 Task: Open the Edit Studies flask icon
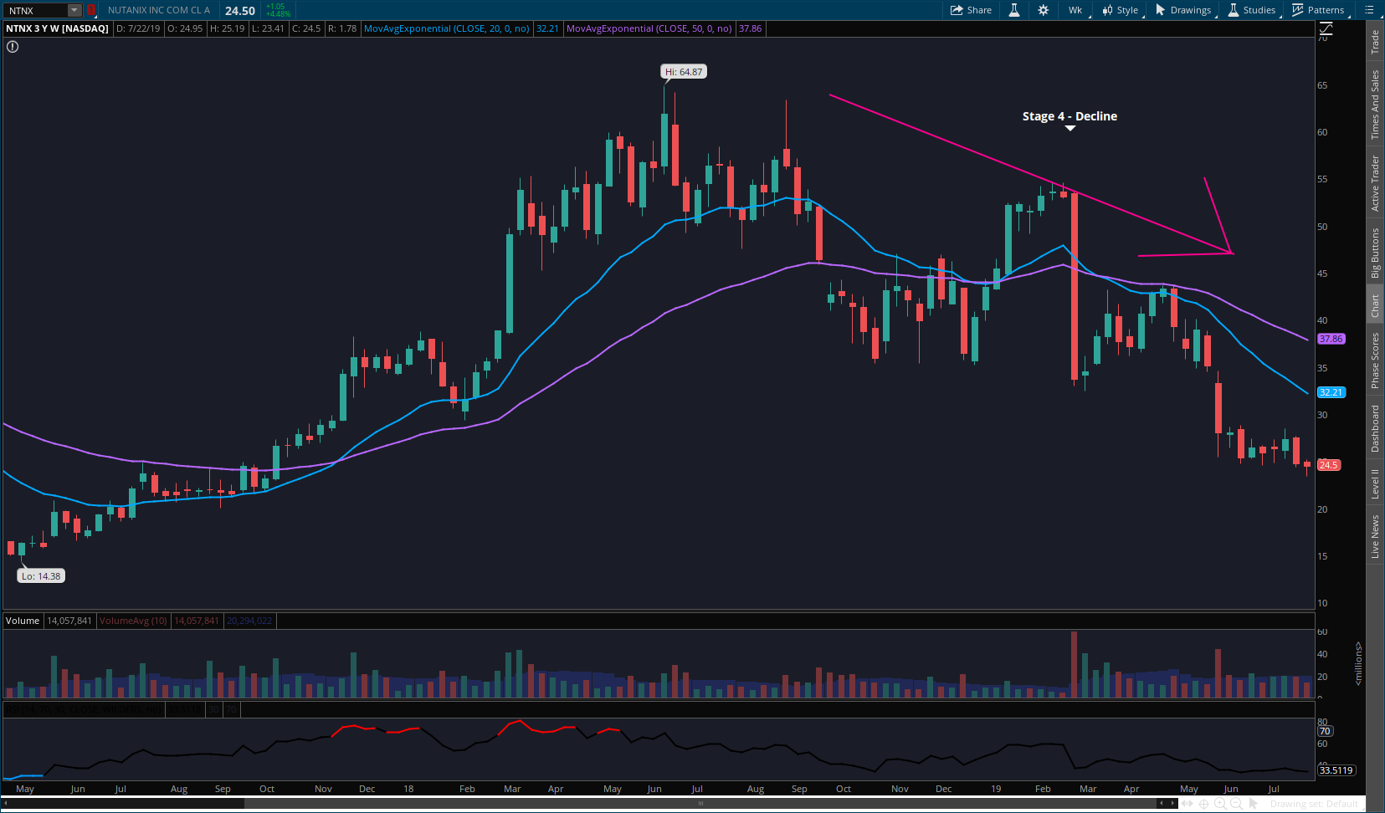(1013, 10)
